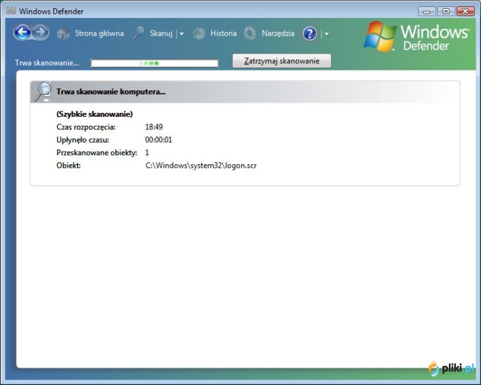The width and height of the screenshot is (481, 385).
Task: Maximize the Windows Defender window
Action: click(x=446, y=11)
